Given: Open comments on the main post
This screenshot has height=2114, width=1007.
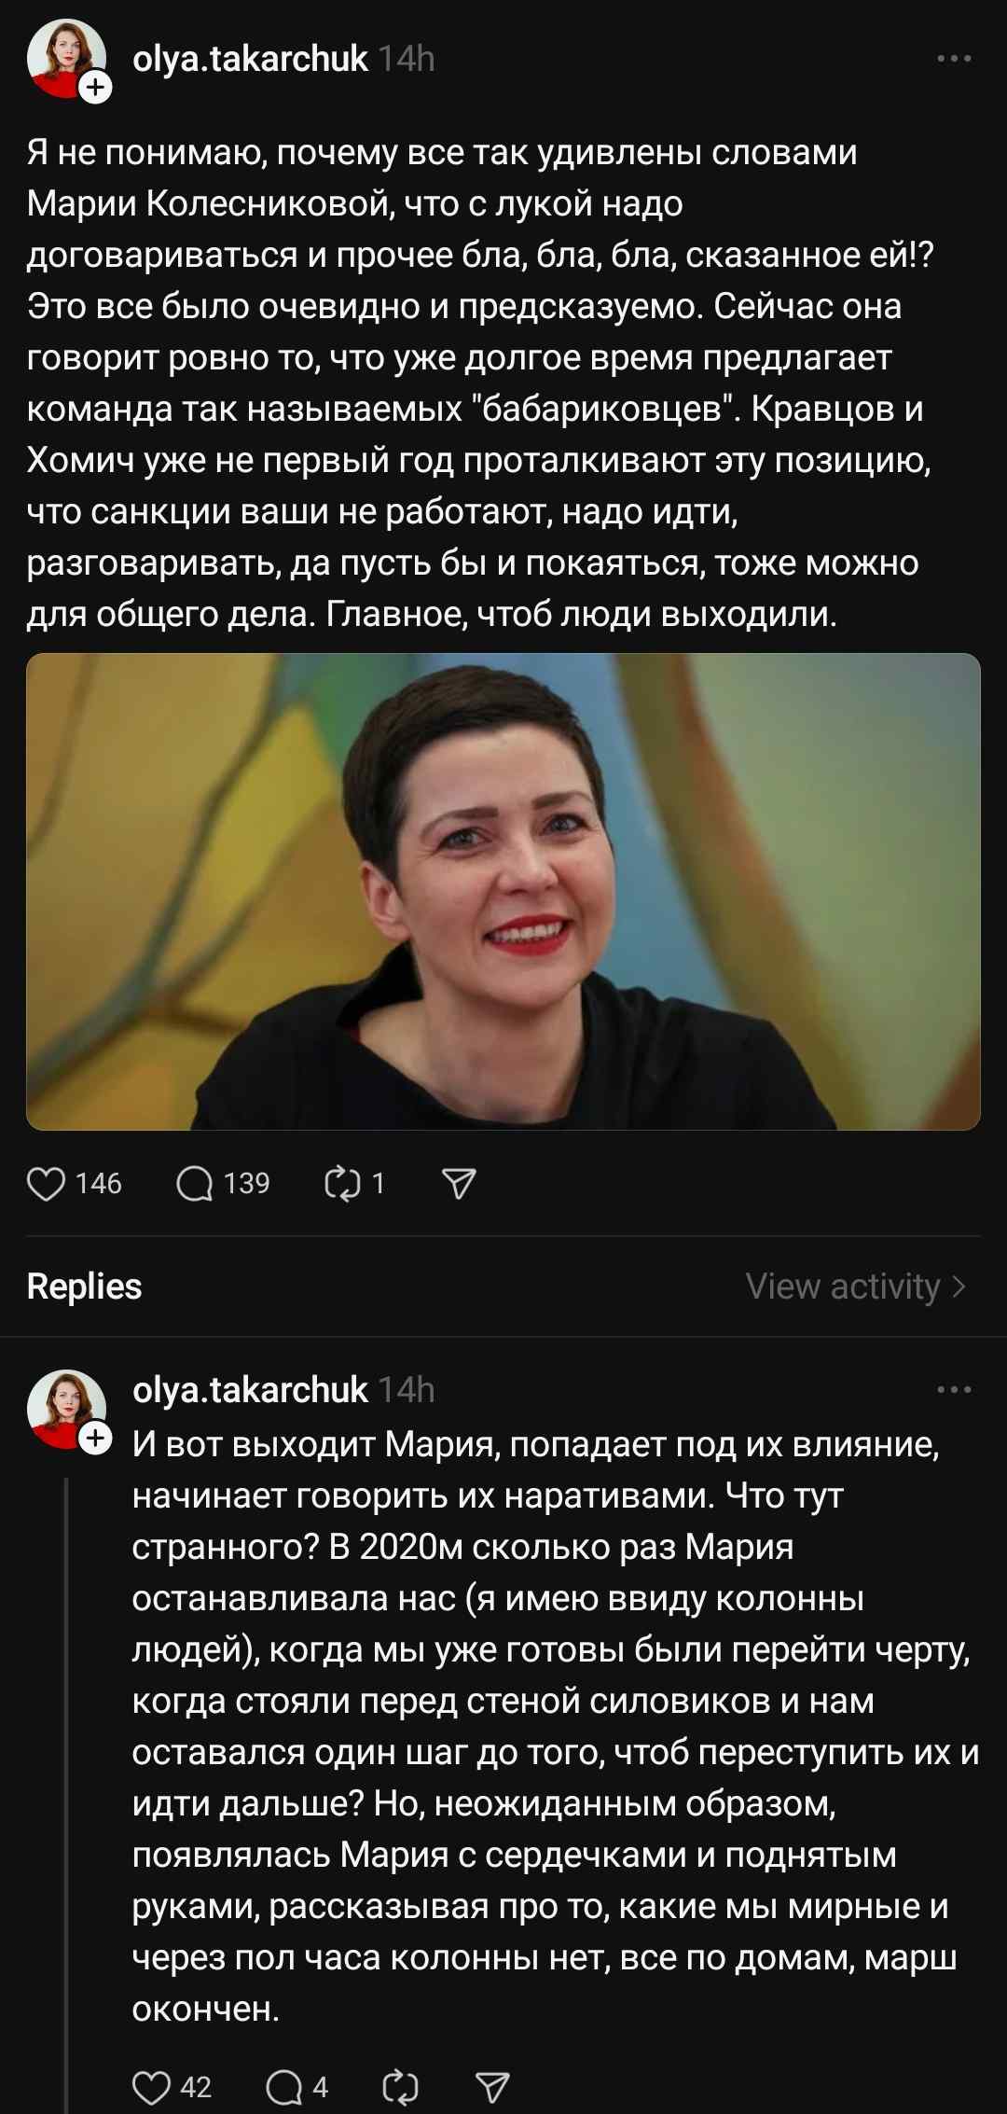Looking at the screenshot, I should (x=195, y=1184).
